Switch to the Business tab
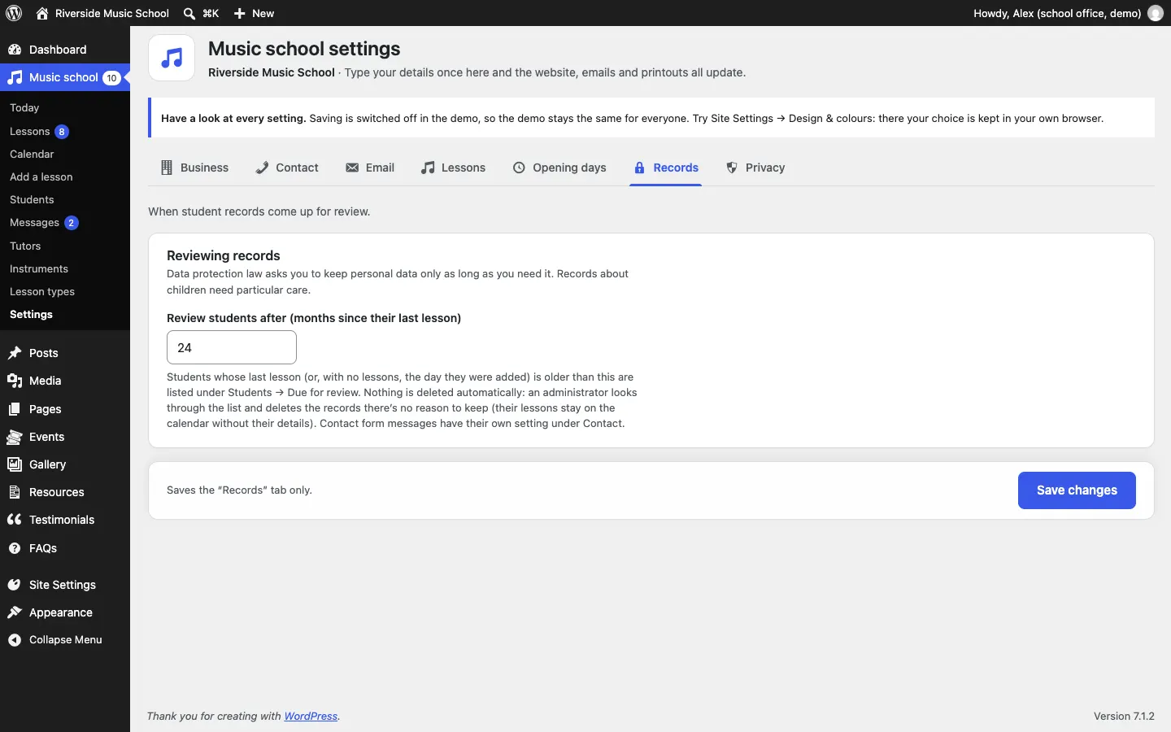This screenshot has height=732, width=1171. click(x=194, y=168)
